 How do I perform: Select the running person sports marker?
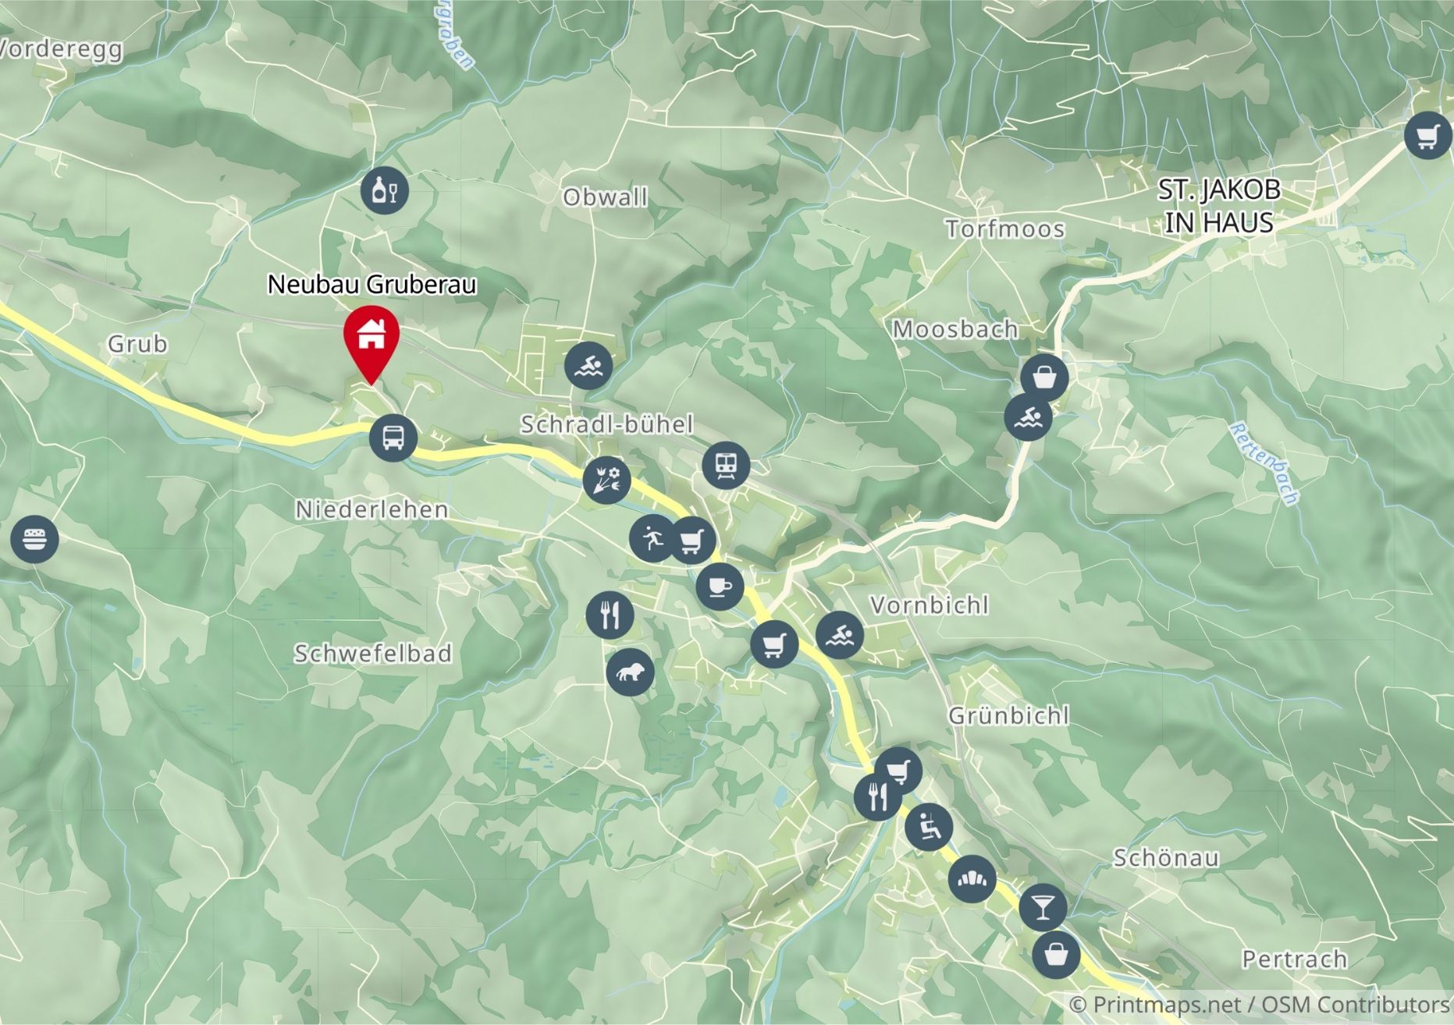(652, 538)
